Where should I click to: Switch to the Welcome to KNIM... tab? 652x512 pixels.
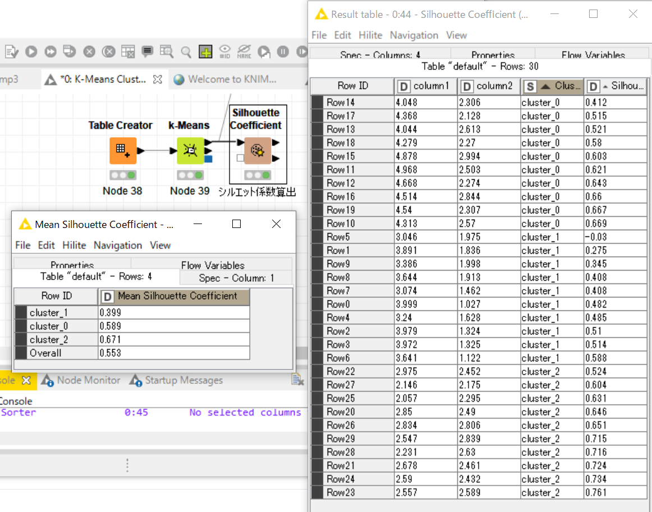(226, 80)
